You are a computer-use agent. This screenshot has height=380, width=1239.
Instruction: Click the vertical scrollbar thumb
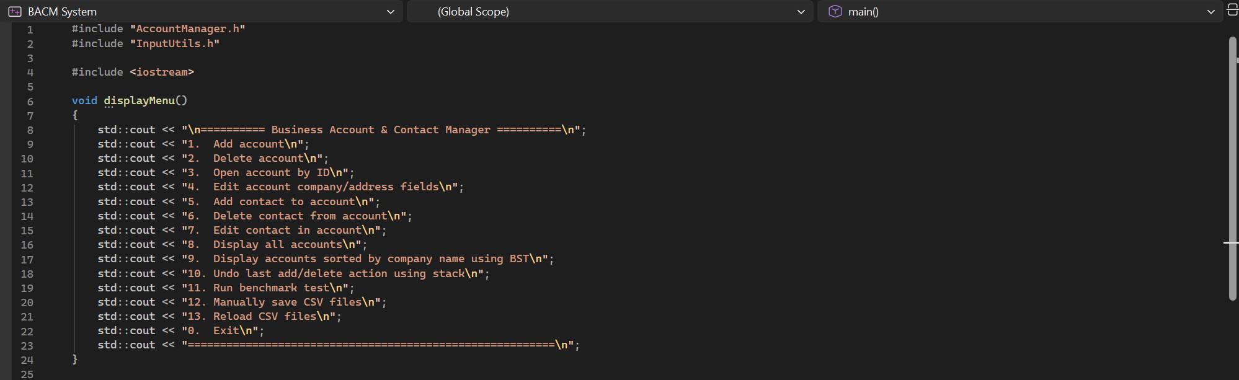(x=1233, y=169)
